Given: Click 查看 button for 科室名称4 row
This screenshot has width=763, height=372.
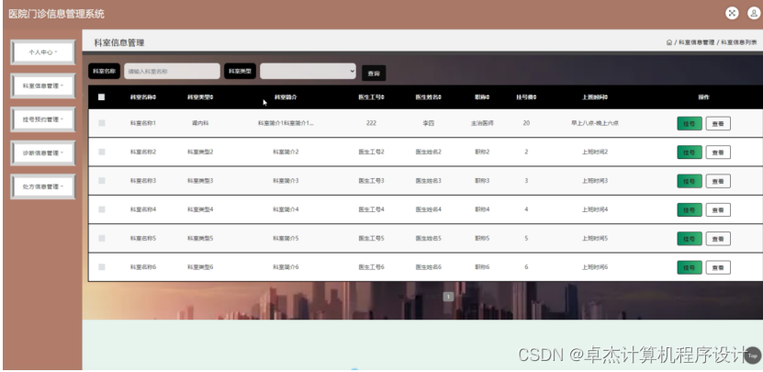Looking at the screenshot, I should [x=718, y=209].
